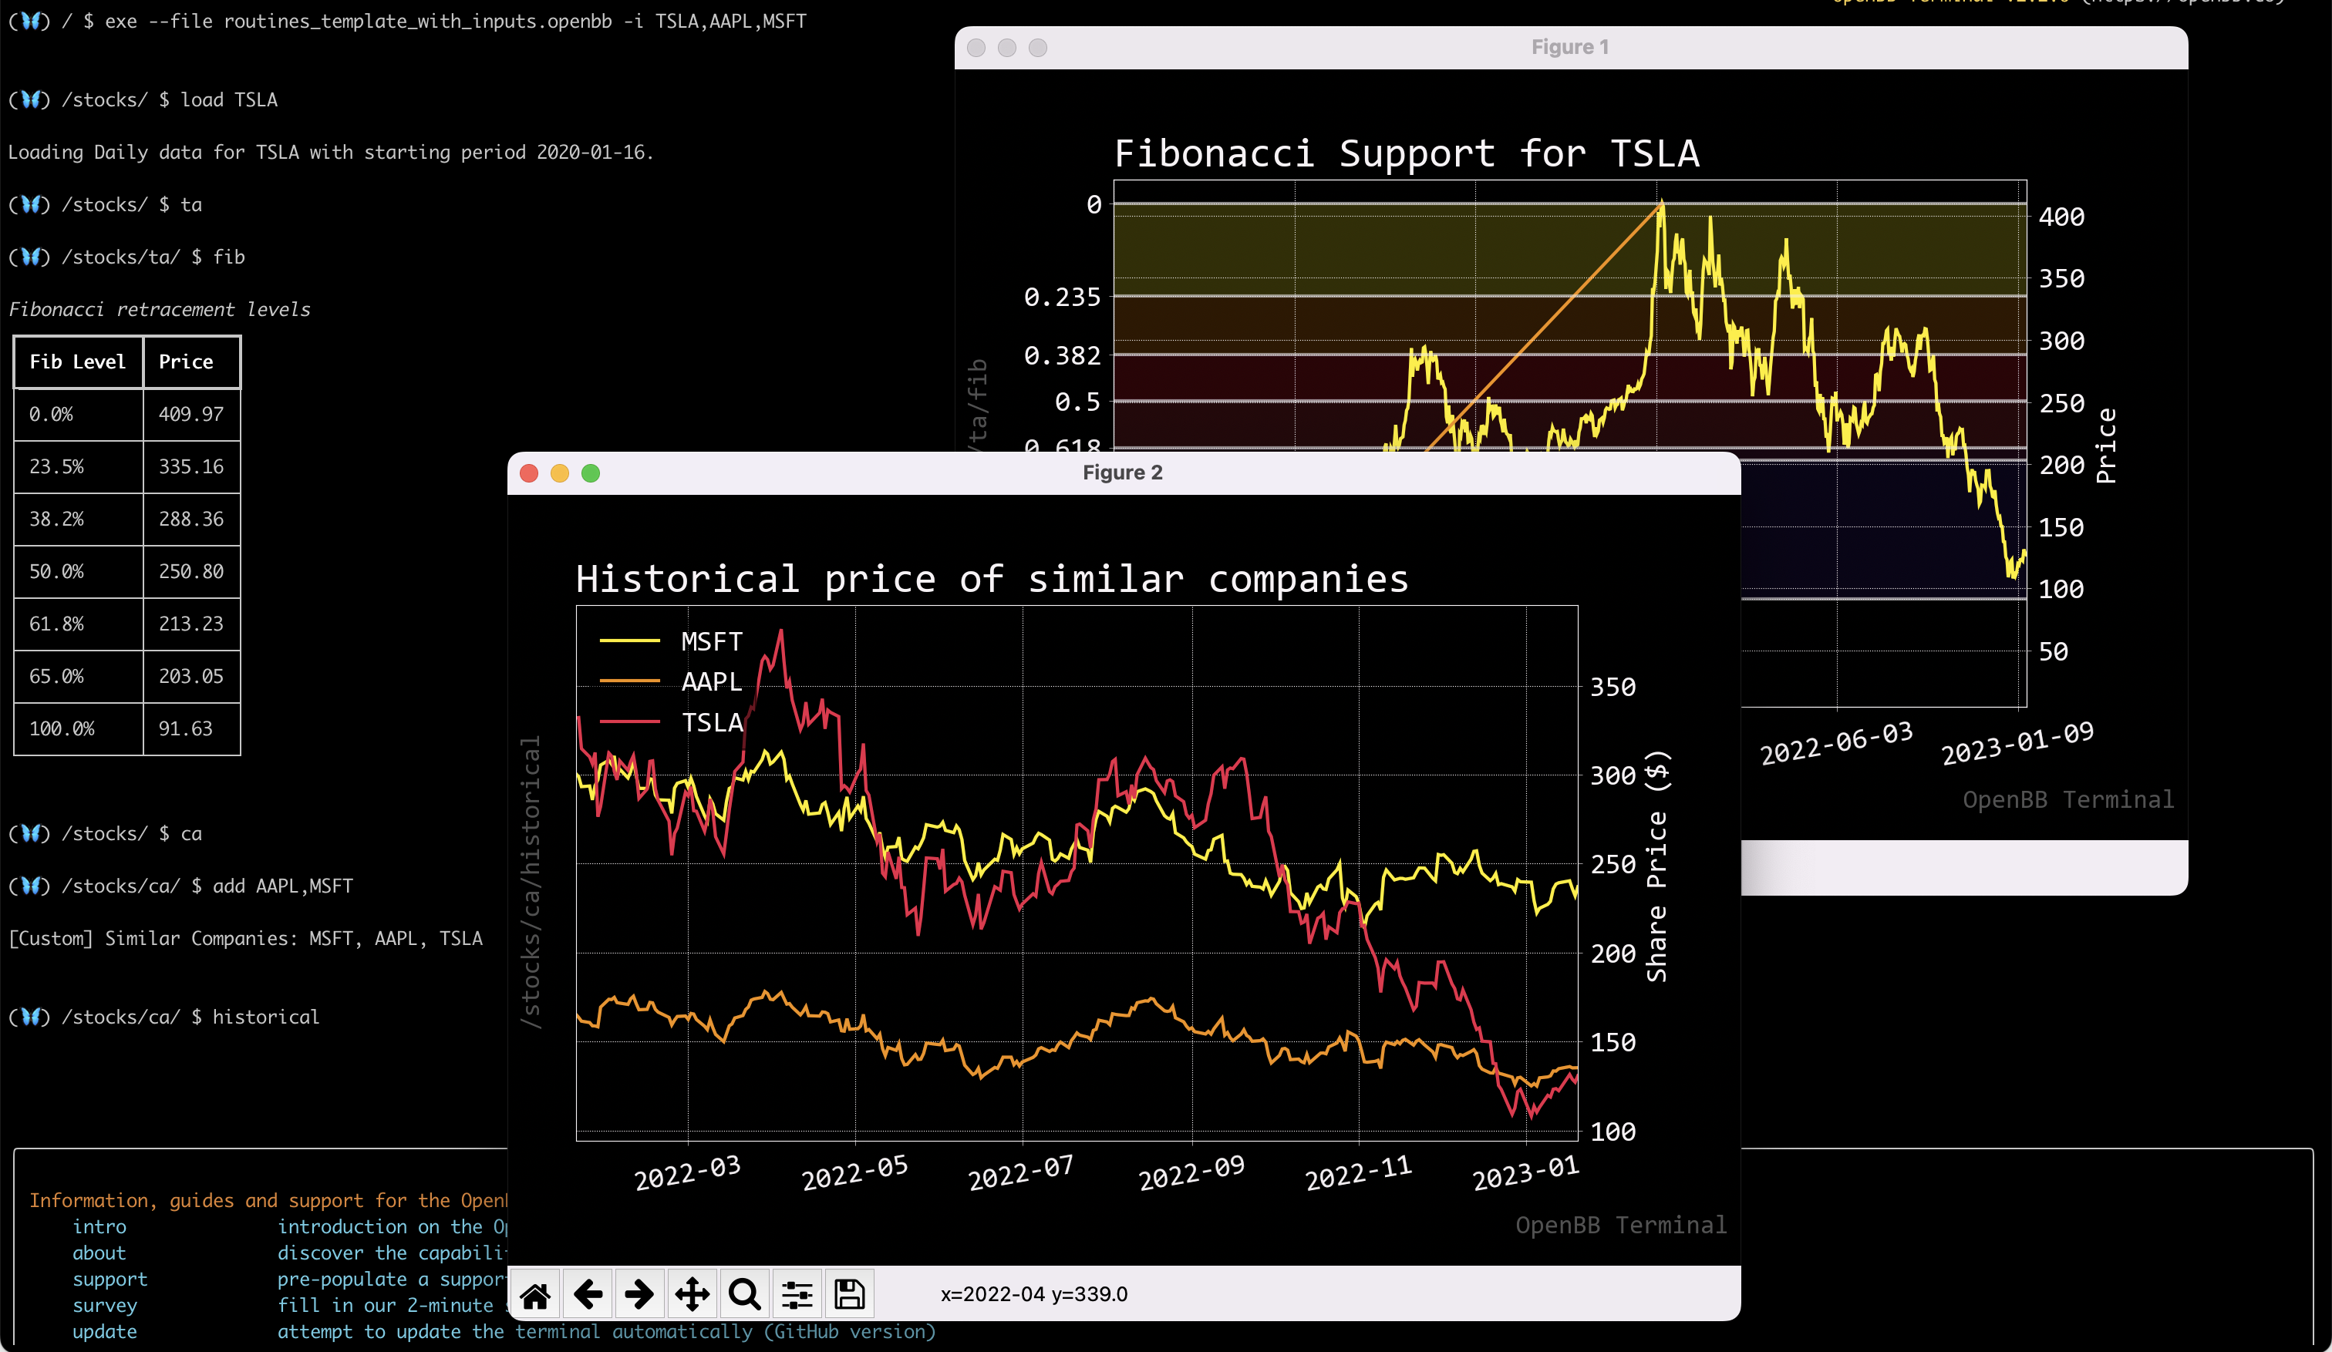Open Configure subplots sliders icon in Figure 2
Image resolution: width=2332 pixels, height=1352 pixels.
tap(797, 1295)
